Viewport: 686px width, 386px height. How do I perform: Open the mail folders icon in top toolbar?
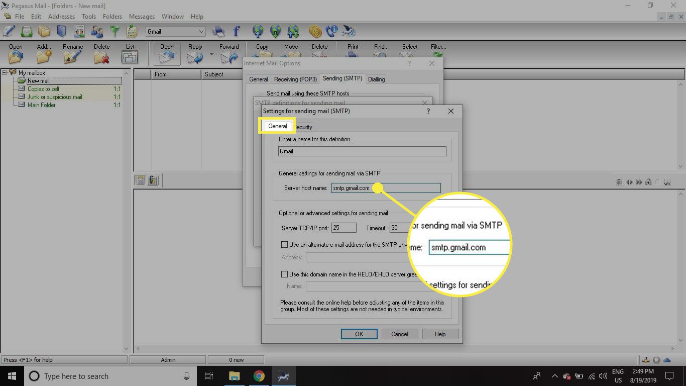44,31
